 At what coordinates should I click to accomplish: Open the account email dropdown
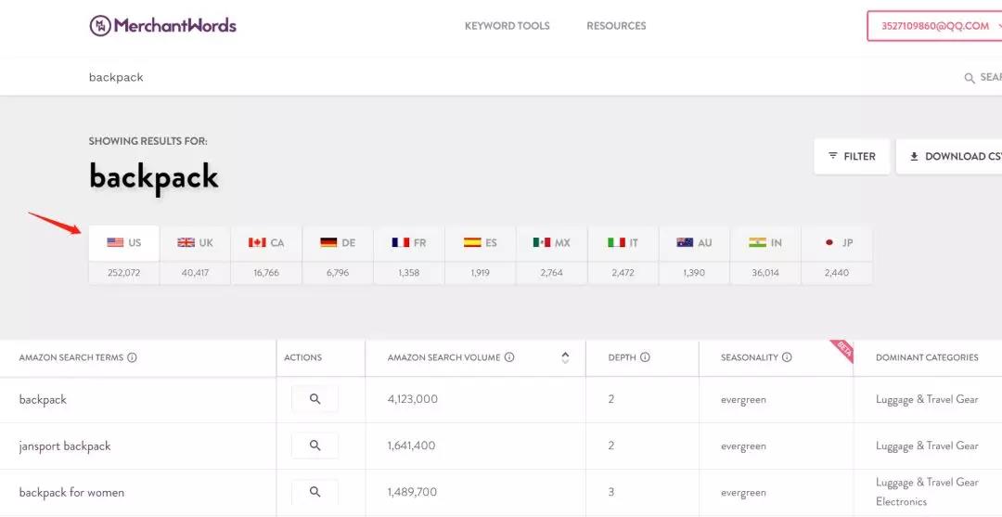(x=934, y=26)
